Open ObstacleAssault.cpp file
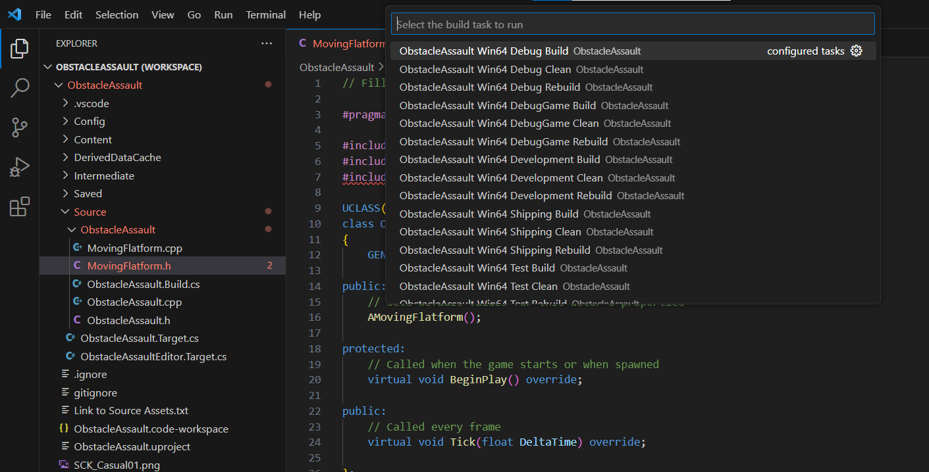The image size is (929, 472). click(163, 302)
